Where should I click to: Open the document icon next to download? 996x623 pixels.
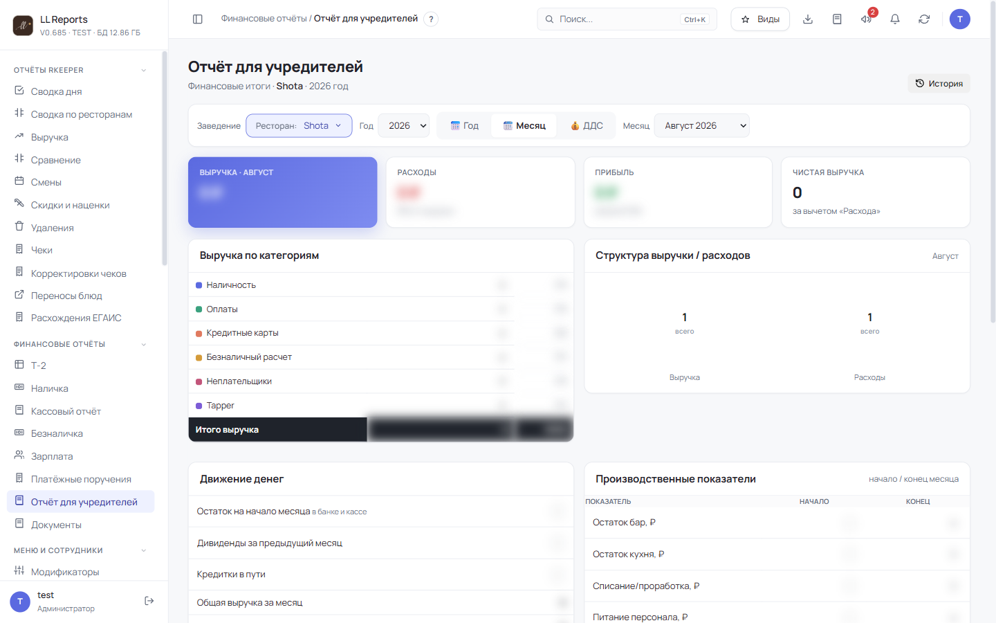click(837, 19)
